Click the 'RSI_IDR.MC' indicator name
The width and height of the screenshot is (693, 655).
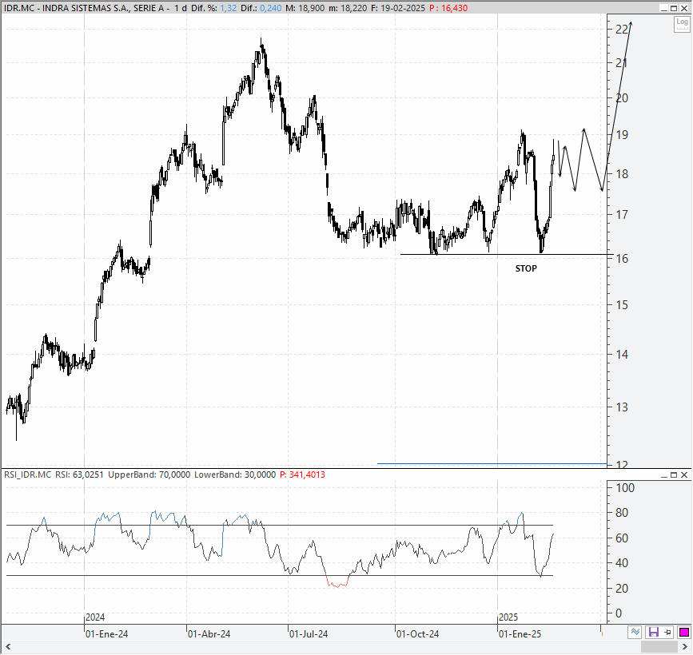click(27, 474)
